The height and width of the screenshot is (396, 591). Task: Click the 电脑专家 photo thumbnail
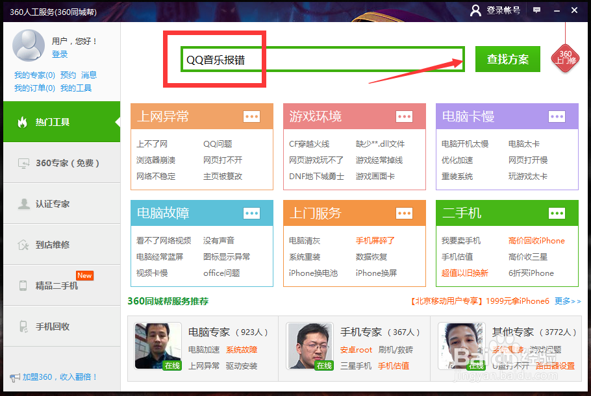[x=158, y=346]
